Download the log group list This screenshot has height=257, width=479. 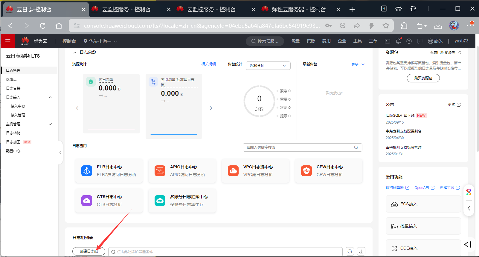361,252
